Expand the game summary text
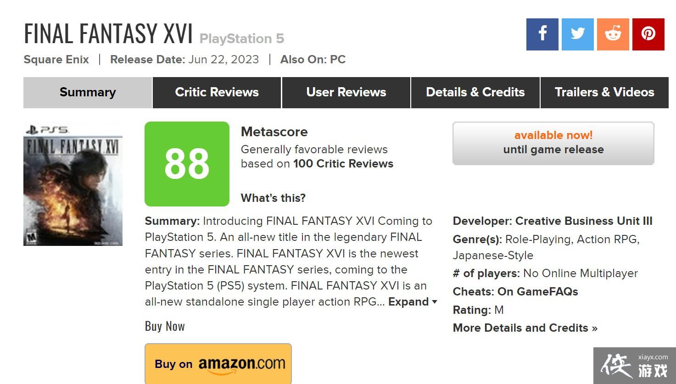676x384 pixels. (412, 302)
